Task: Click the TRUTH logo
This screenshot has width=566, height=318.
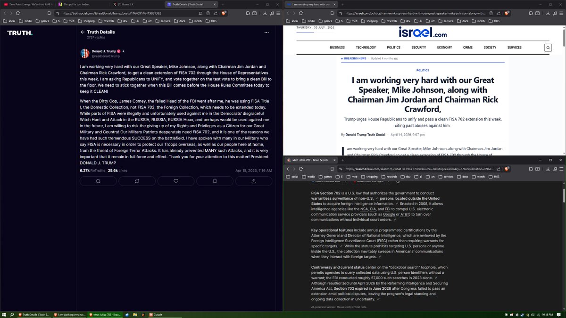Action: click(x=20, y=33)
